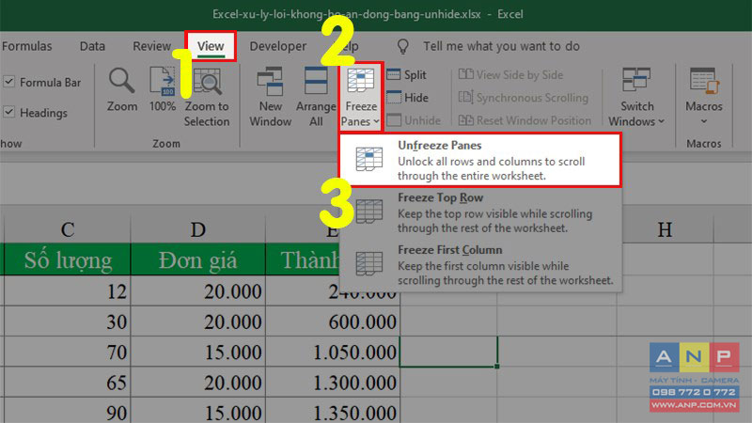Expand the Switch Windows dropdown
Viewport: 752px width, 423px height.
click(636, 98)
